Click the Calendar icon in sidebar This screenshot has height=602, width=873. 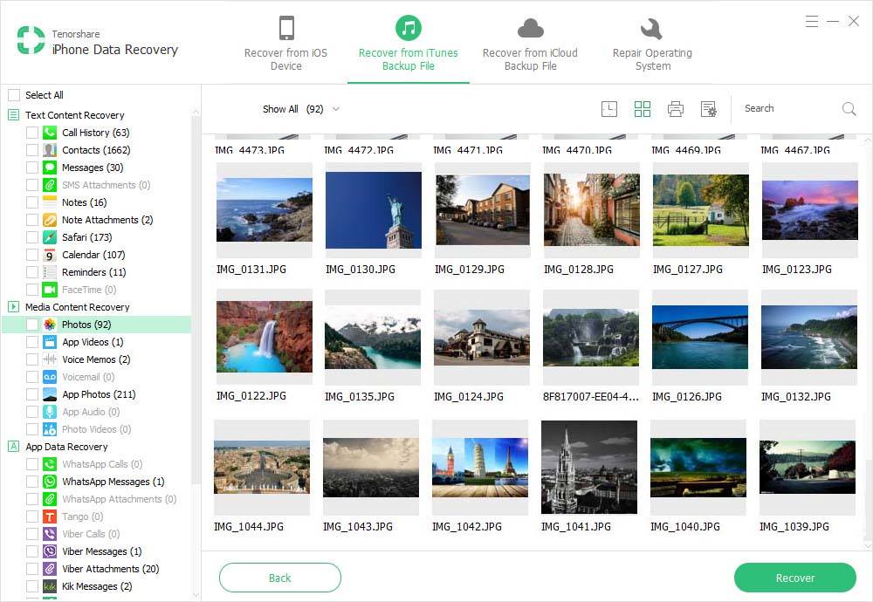(x=50, y=255)
